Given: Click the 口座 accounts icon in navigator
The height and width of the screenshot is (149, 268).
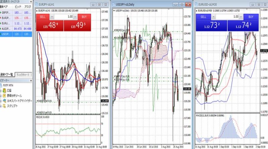Looking at the screenshot, I should [x=4, y=90].
